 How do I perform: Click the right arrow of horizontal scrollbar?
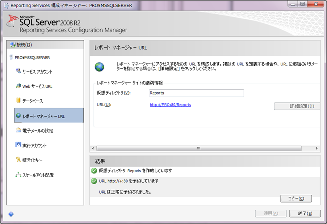click(x=317, y=148)
